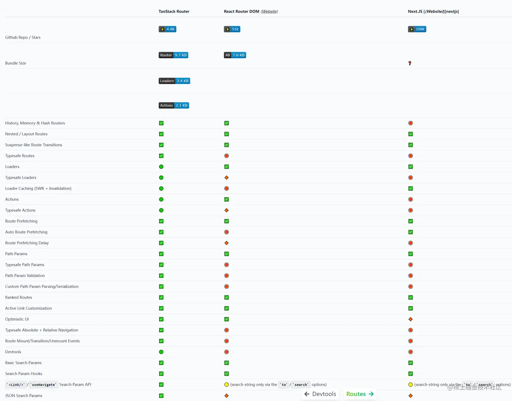Image resolution: width=512 pixels, height=401 pixels.
Task: Click TanStack checkmark for JSON Search Params
Action: click(161, 396)
